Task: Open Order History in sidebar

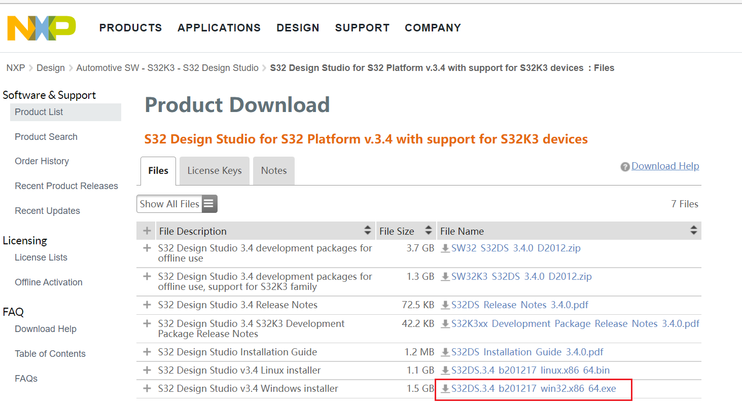Action: point(42,161)
